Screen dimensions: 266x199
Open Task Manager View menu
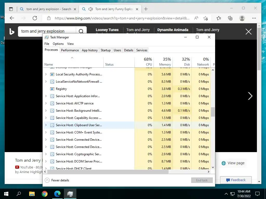coord(70,44)
